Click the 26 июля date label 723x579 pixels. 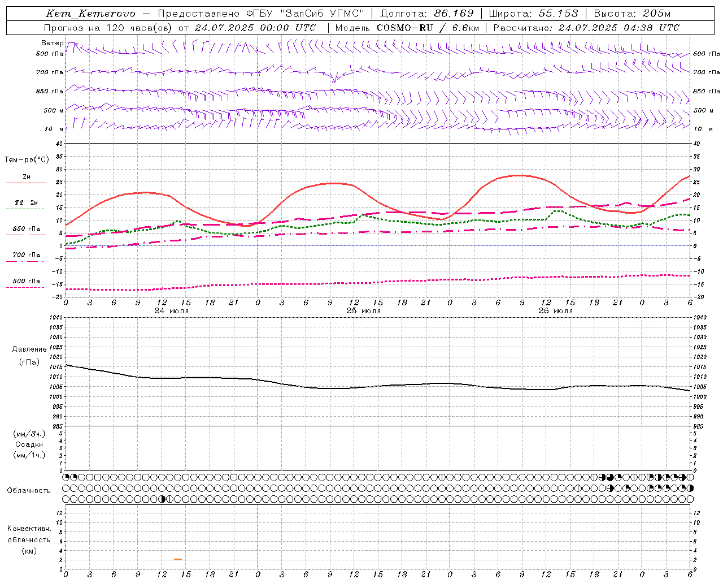tap(556, 311)
